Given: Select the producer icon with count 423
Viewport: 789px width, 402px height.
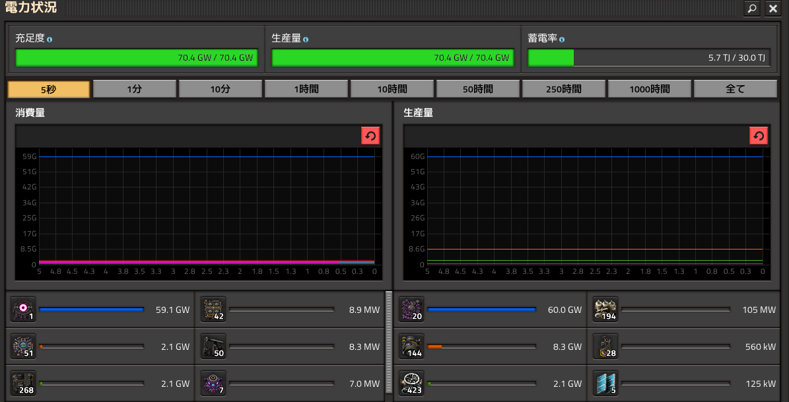Looking at the screenshot, I should 411,383.
